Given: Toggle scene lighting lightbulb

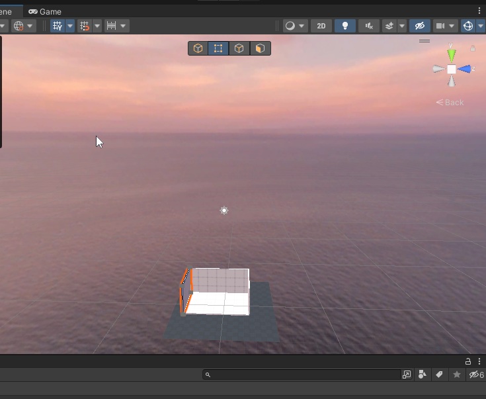Looking at the screenshot, I should click(344, 26).
